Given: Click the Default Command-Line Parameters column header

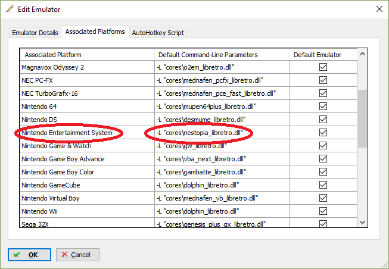Looking at the screenshot, I should [222, 55].
